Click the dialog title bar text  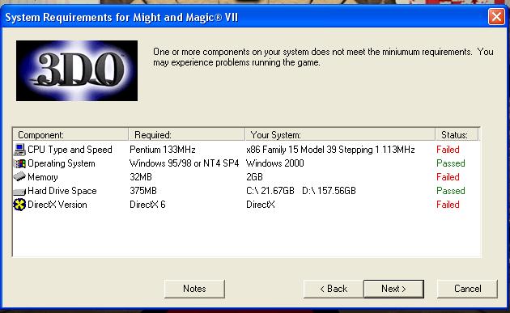121,17
